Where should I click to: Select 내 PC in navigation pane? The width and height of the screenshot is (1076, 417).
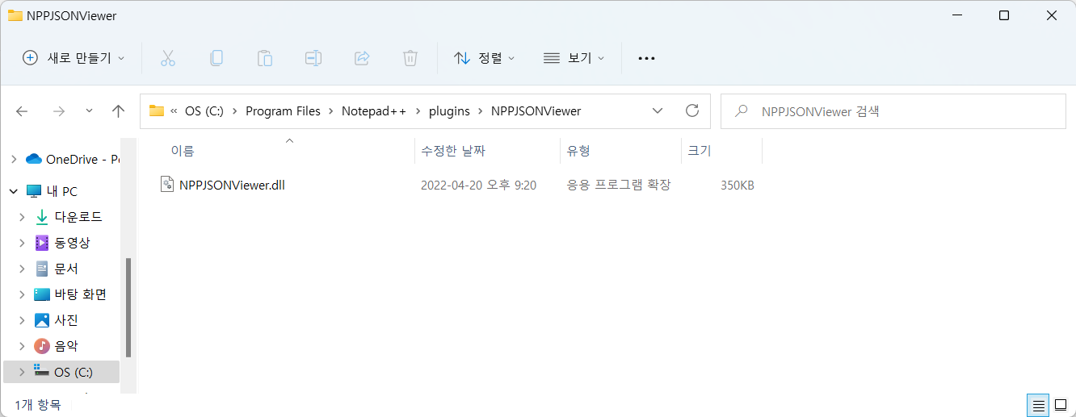click(52, 191)
